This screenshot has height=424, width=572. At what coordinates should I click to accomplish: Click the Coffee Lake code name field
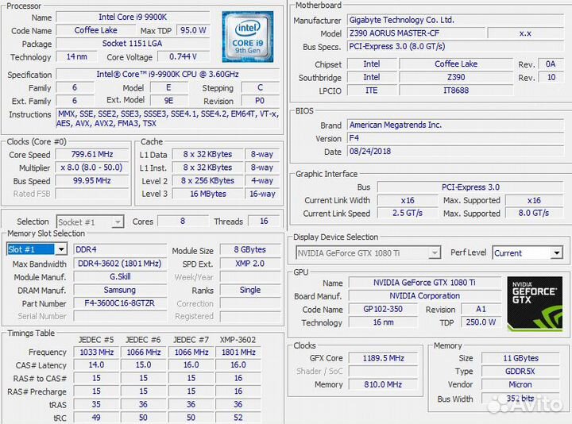(x=96, y=30)
